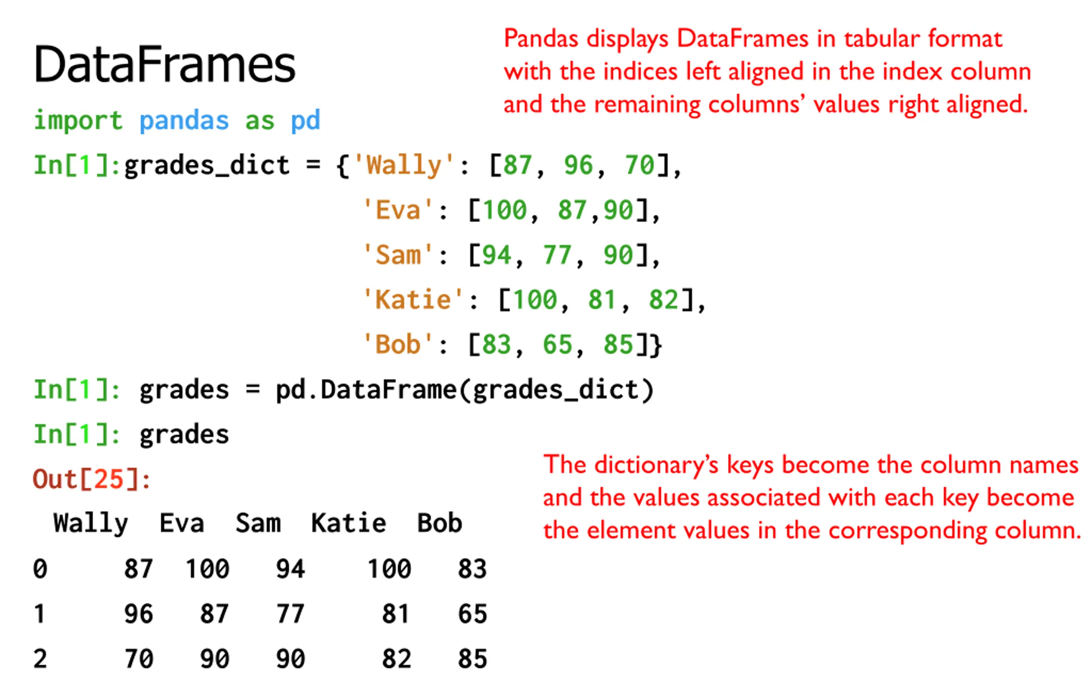Click row index 0 in output table
Screen dimensions: 1092x682
(x=40, y=569)
